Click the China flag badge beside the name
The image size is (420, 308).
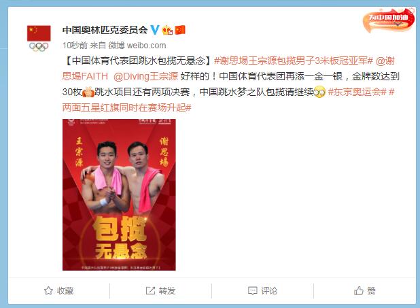pyautogui.click(x=180, y=30)
